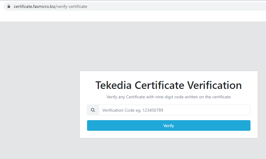Click the Verify label on the button
The height and width of the screenshot is (159, 266).
(x=169, y=126)
